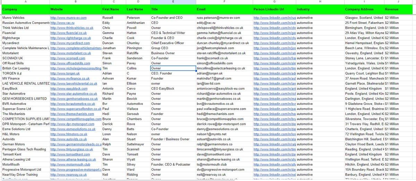Select the Amirkhanian last name cell

click(138, 23)
